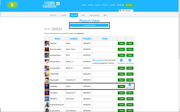Open TamiSpin's profile picture

pyautogui.click(x=47, y=43)
